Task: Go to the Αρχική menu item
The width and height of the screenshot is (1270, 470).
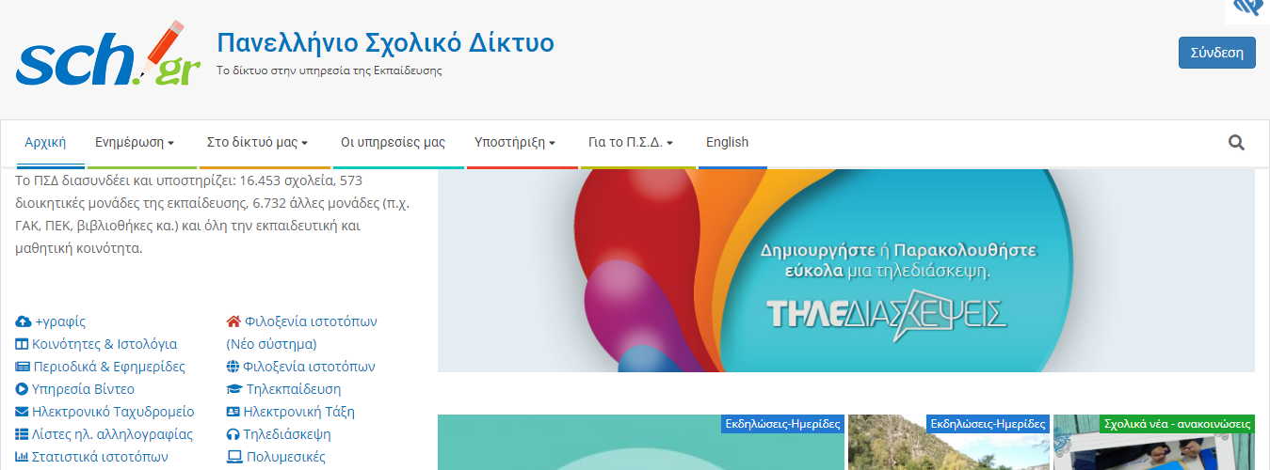Action: pyautogui.click(x=45, y=143)
